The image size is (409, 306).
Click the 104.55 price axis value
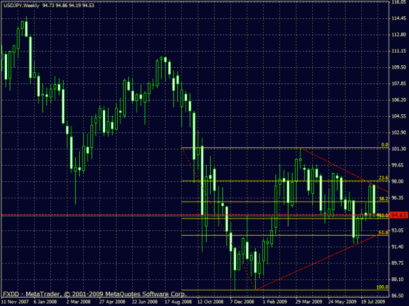pos(399,116)
